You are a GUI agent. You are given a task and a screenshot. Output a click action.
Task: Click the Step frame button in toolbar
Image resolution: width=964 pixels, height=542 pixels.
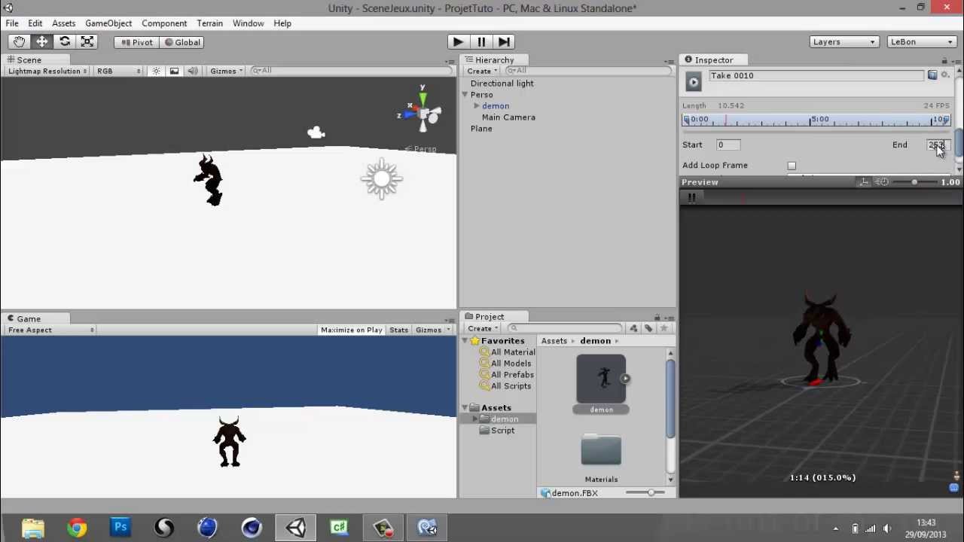click(x=504, y=42)
